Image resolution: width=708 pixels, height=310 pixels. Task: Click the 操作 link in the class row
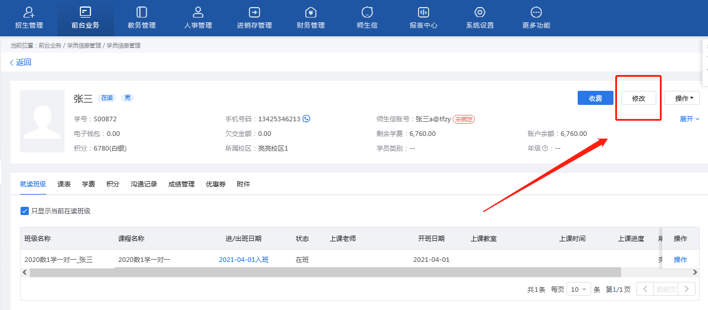(680, 260)
